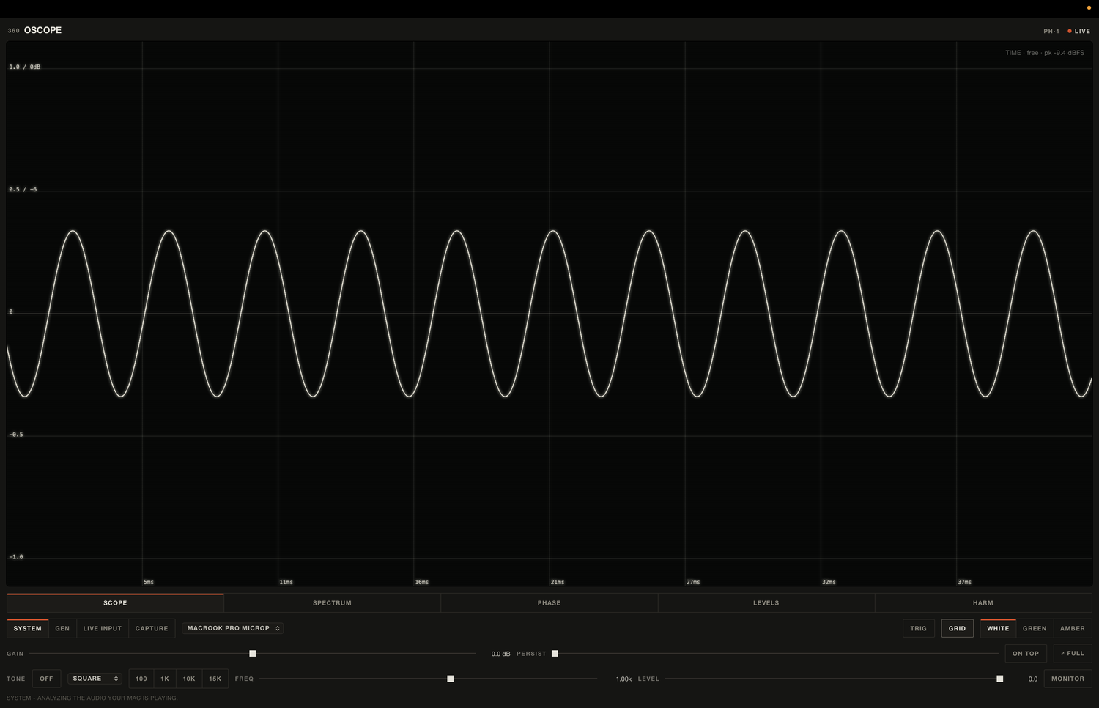Click the GAIN slider handle
This screenshot has height=708, width=1099.
(x=253, y=653)
